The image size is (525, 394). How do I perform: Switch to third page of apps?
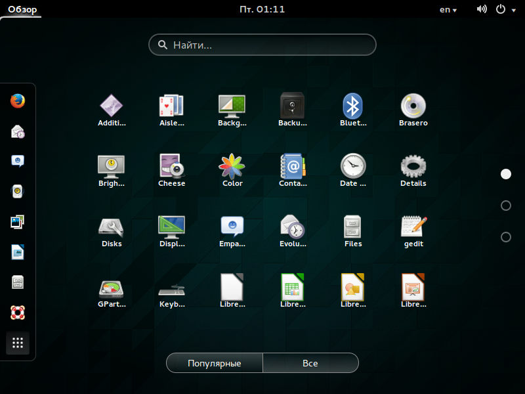click(x=505, y=237)
